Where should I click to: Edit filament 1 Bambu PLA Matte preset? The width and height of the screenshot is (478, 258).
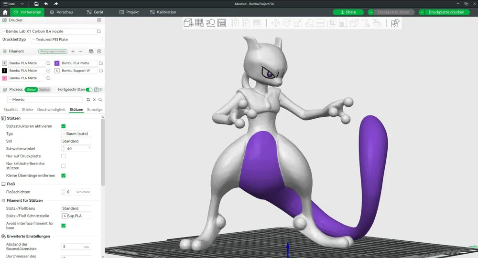(48, 63)
